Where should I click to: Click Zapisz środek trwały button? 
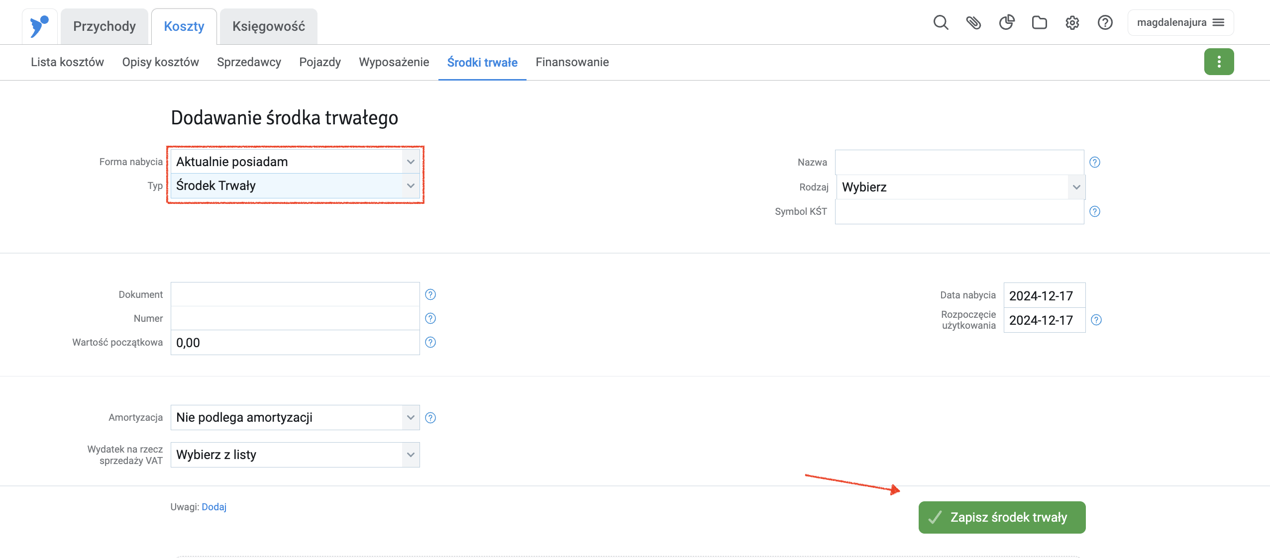pyautogui.click(x=1001, y=517)
